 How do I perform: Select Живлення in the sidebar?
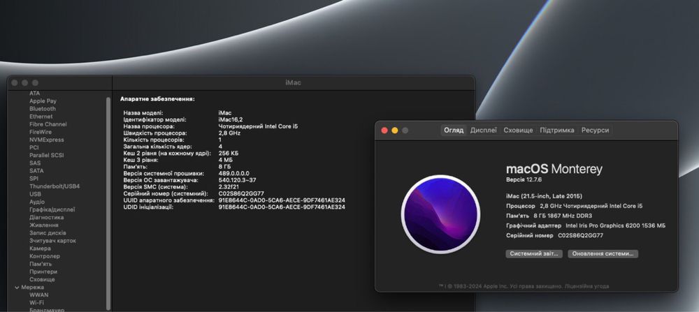pos(43,225)
